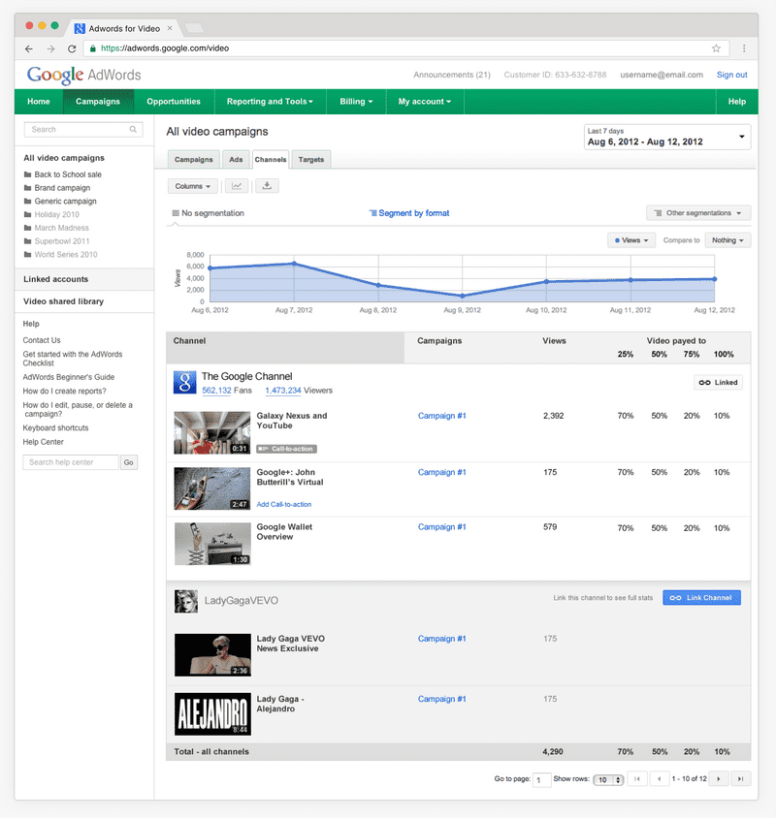The width and height of the screenshot is (776, 818).
Task: Click the search magnifier icon in sidebar
Action: pos(133,129)
